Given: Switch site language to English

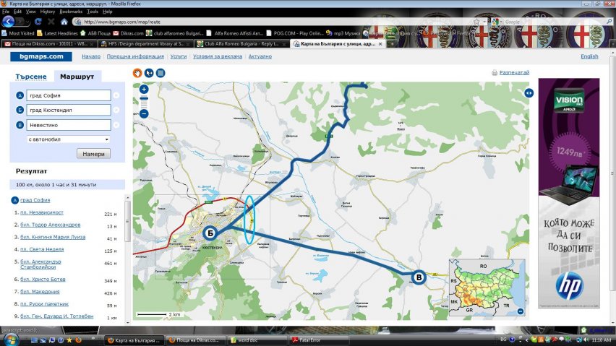Looking at the screenshot, I should click(589, 56).
